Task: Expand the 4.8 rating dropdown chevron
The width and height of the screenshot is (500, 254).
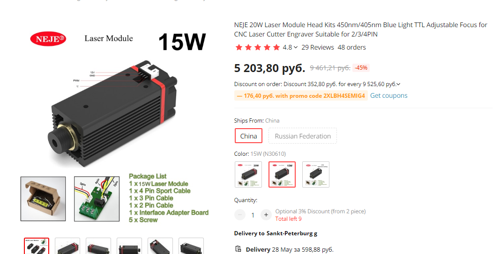Action: tap(296, 47)
